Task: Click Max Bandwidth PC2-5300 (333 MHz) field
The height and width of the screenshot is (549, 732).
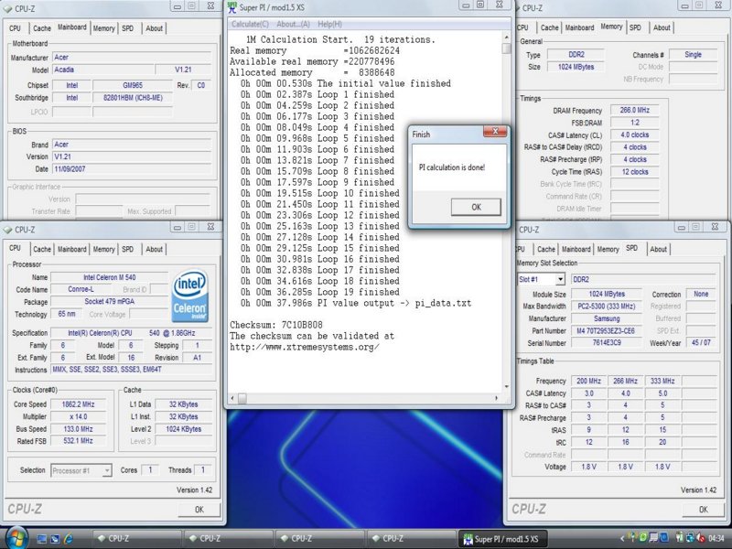Action: (x=607, y=307)
